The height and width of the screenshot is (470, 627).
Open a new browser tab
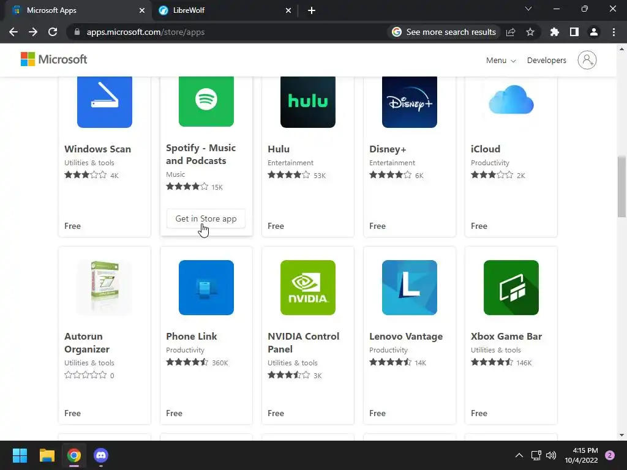click(312, 10)
